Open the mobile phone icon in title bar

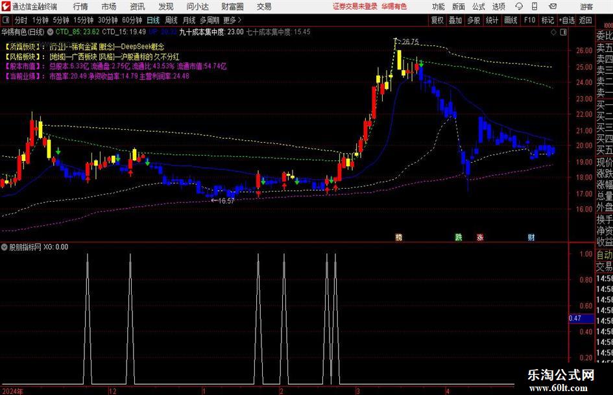click(535, 6)
